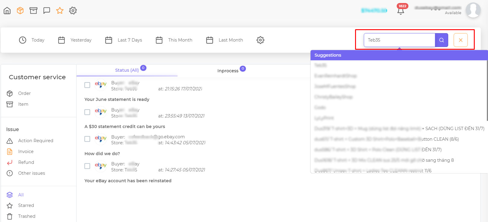This screenshot has height=222, width=488.
Task: Clear the search with the orange X
Action: click(x=461, y=40)
